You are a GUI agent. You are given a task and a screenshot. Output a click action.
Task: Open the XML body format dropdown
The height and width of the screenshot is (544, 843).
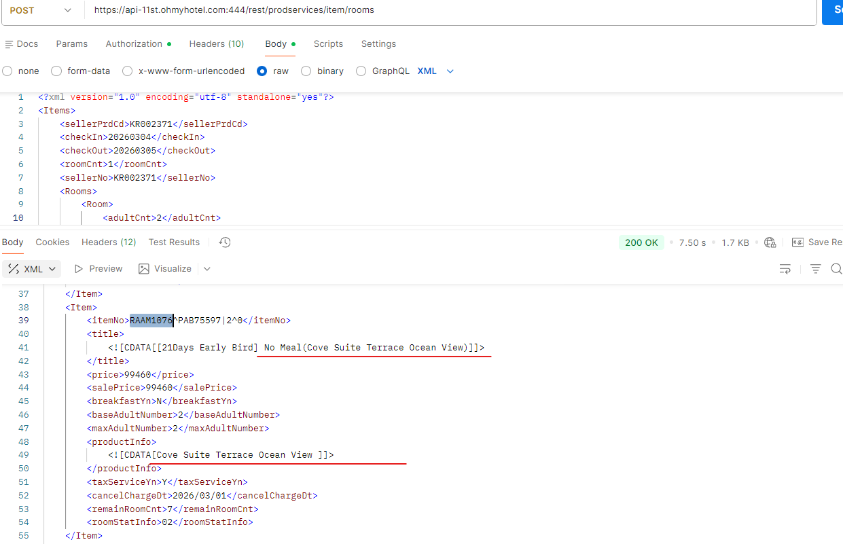click(435, 71)
